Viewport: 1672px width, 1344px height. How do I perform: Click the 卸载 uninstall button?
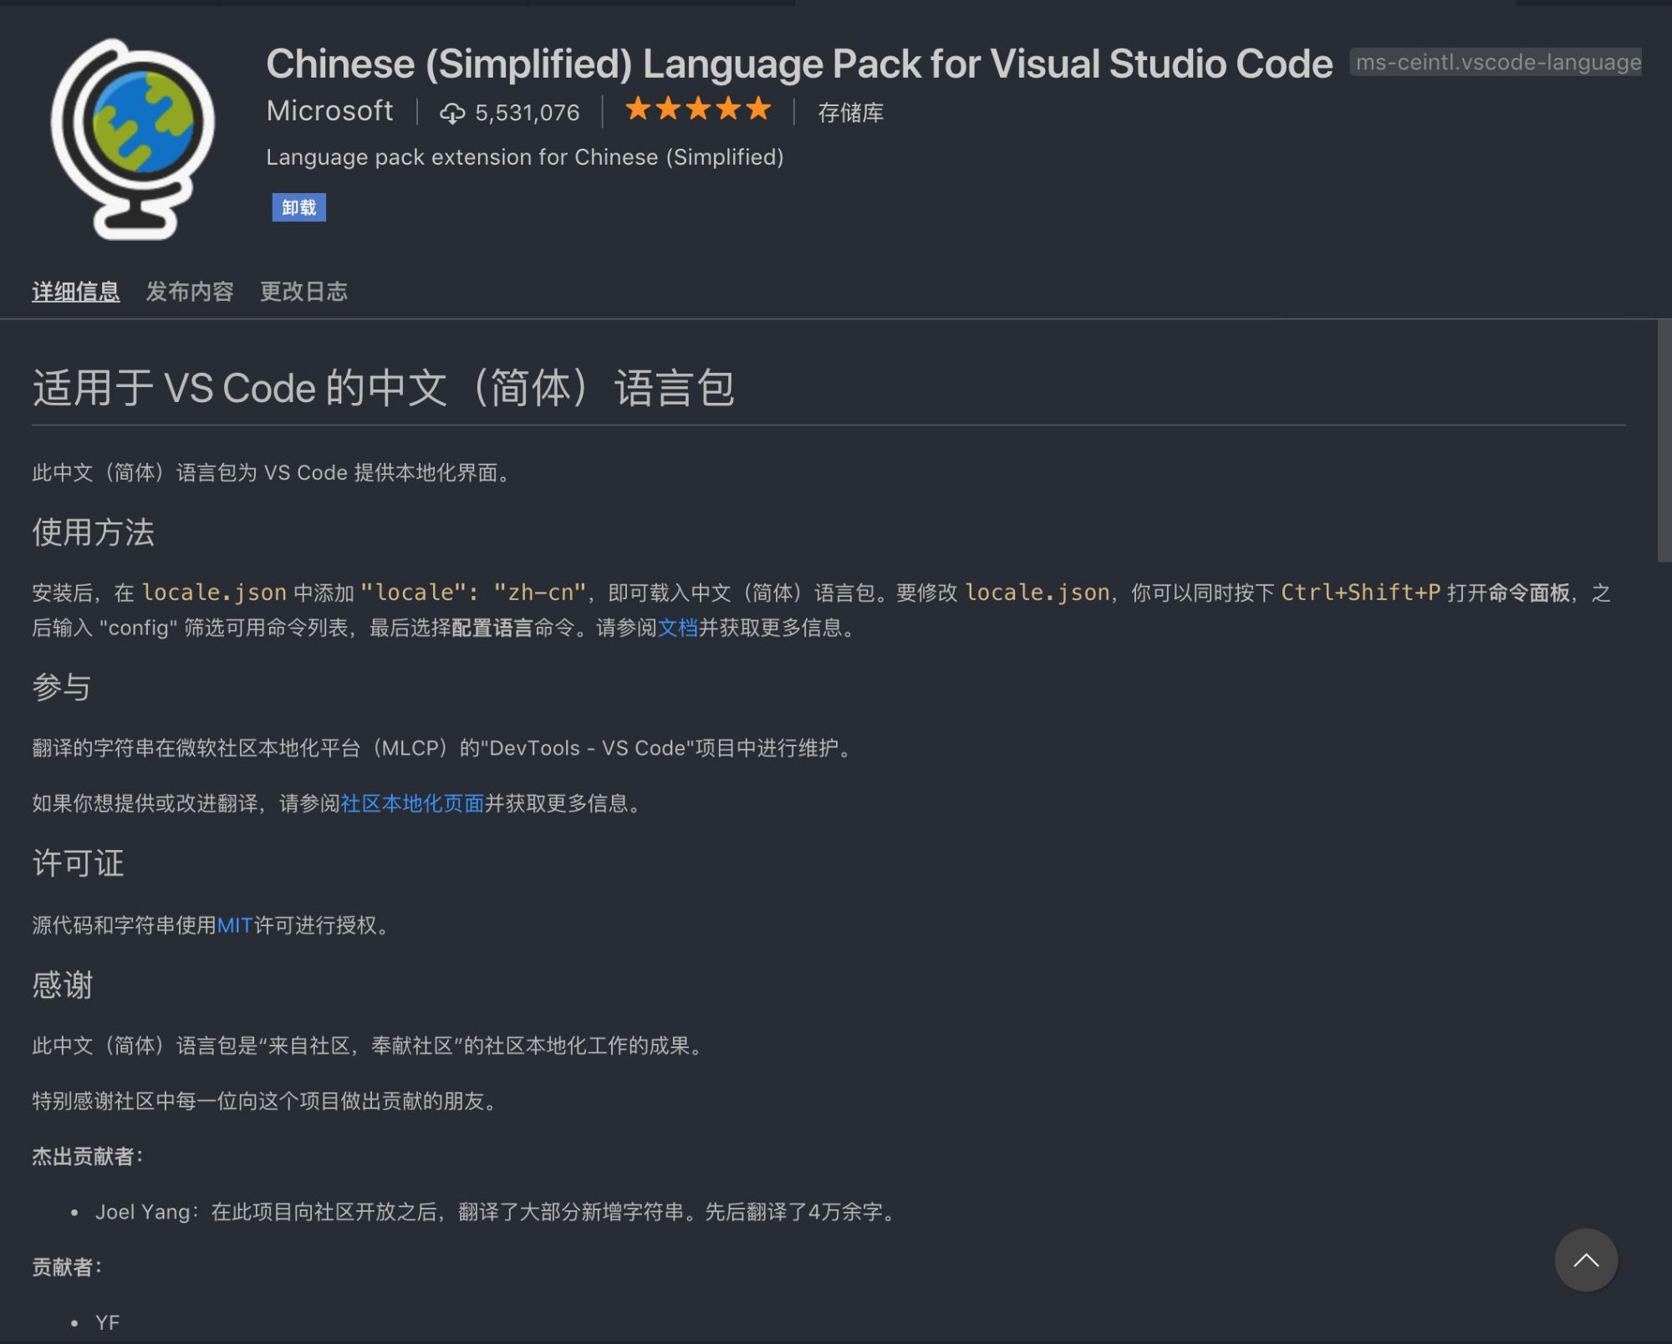[x=298, y=207]
